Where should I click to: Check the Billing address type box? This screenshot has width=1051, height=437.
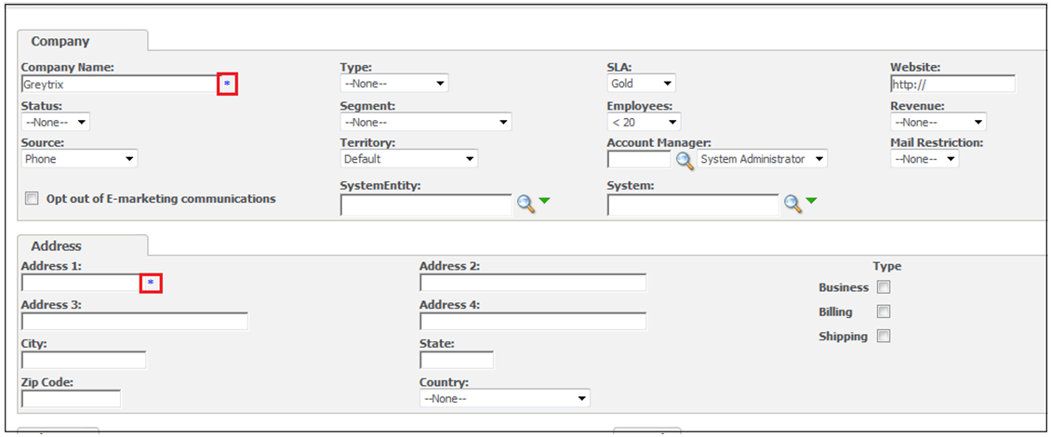884,311
